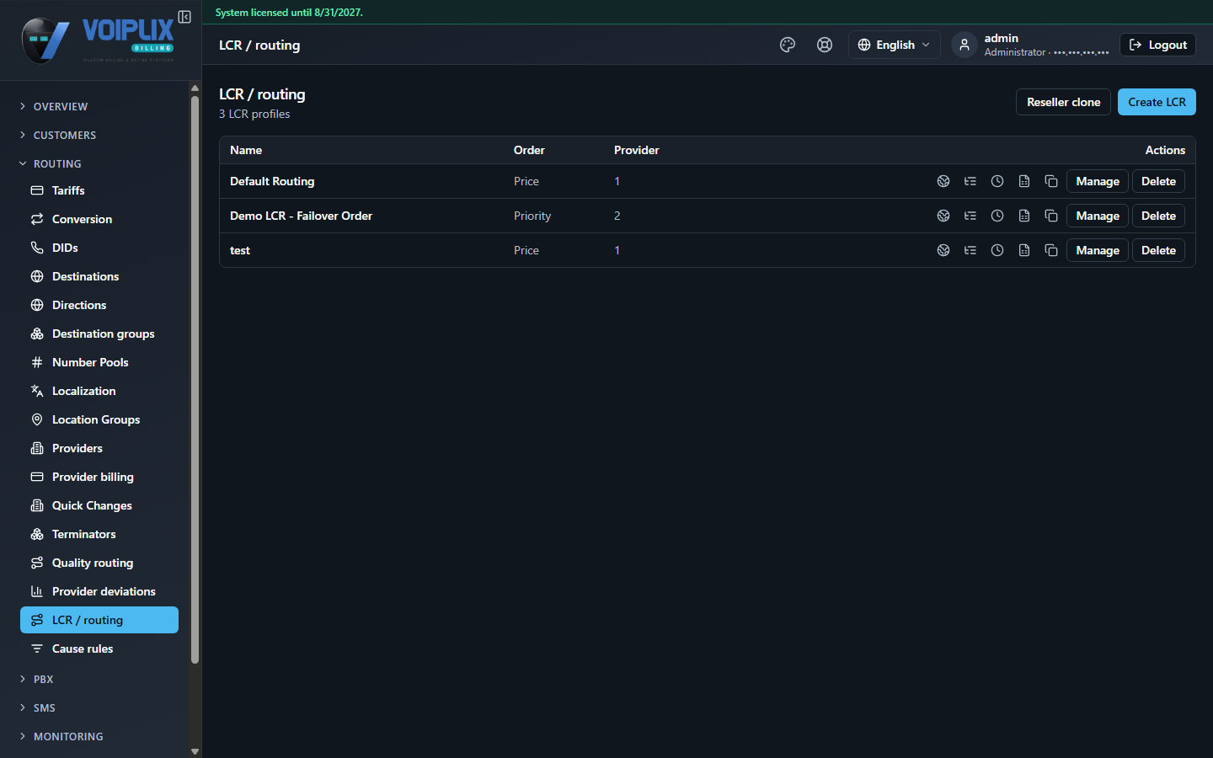1213x758 pixels.
Task: Delete the test LCR profile
Action: [1158, 250]
